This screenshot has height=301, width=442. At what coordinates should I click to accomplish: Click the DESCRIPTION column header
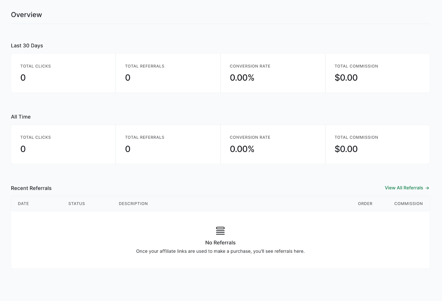coord(133,204)
